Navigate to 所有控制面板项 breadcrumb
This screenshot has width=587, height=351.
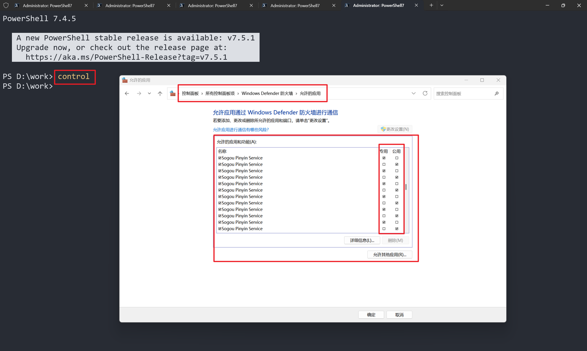click(220, 93)
